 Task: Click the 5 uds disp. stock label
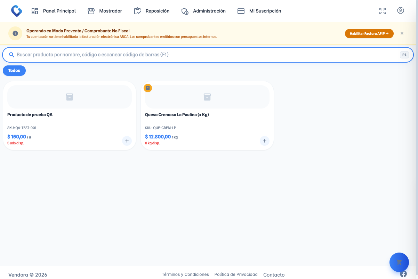point(16,143)
